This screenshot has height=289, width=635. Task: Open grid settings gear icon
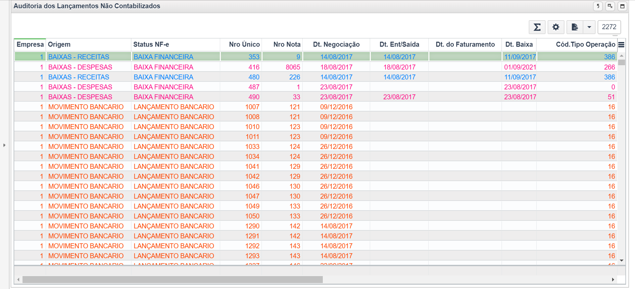pos(556,27)
